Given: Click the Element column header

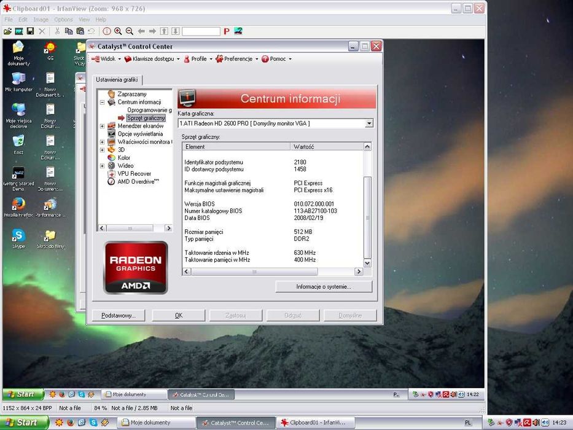Looking at the screenshot, I should click(236, 147).
